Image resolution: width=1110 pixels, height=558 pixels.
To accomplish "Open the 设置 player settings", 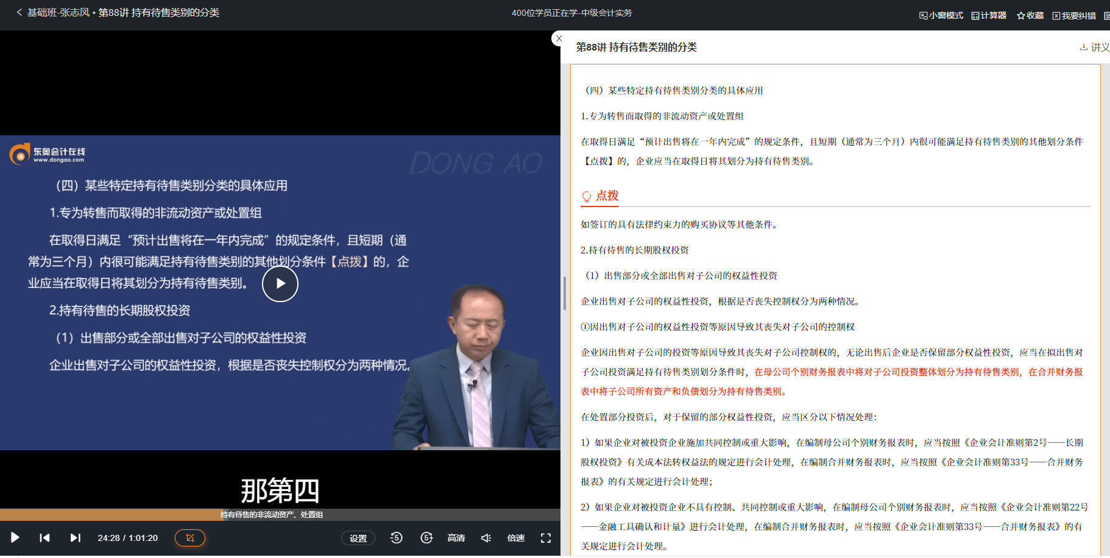I will tap(358, 538).
